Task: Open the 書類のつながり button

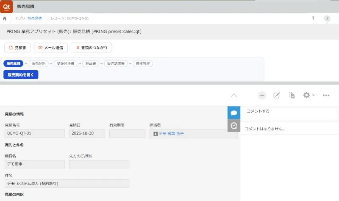Action: [x=92, y=47]
